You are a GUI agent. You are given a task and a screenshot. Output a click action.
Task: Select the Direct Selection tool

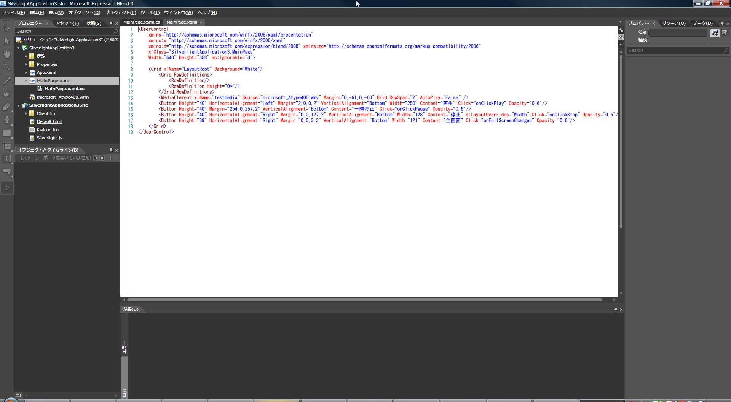7,41
